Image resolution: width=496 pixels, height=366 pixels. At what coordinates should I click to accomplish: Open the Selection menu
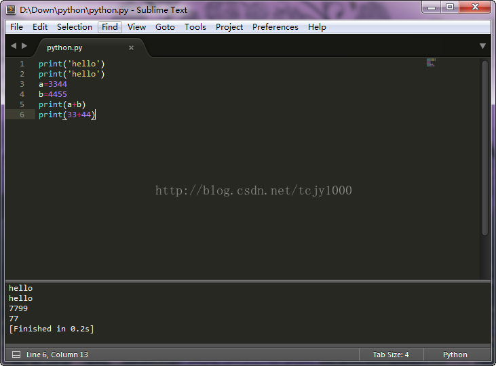pyautogui.click(x=75, y=27)
